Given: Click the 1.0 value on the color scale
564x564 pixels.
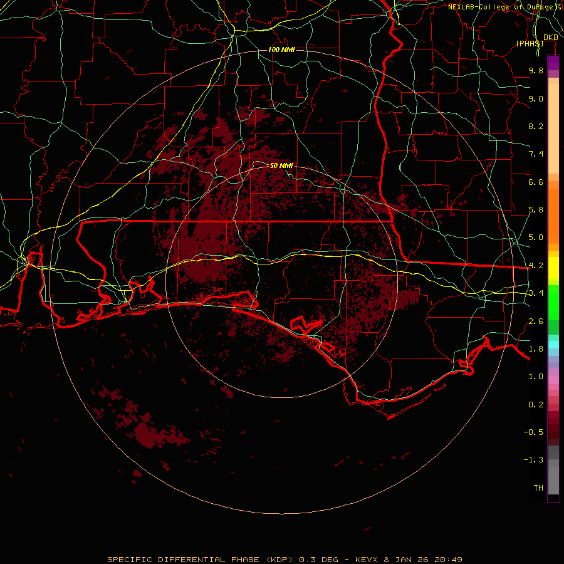Looking at the screenshot, I should pyautogui.click(x=536, y=377).
